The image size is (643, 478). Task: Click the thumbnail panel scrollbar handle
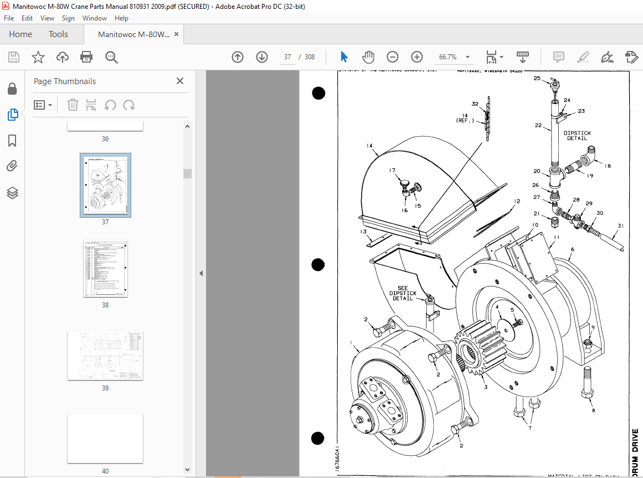pos(187,173)
